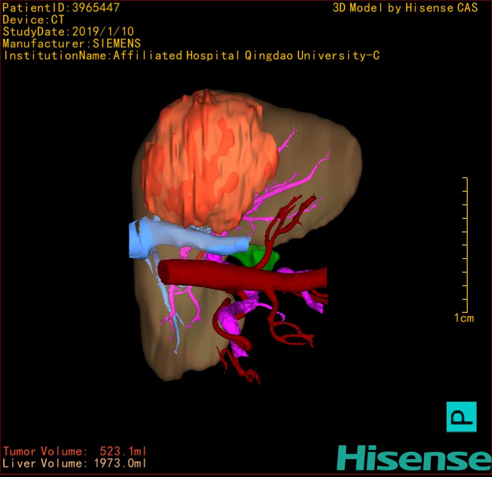Click the 'Manufacturer:SIEMENS' text
This screenshot has width=492, height=477.
pos(72,43)
